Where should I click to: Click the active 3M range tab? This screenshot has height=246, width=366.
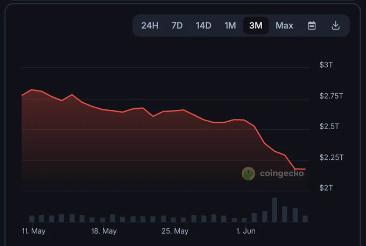coord(256,25)
